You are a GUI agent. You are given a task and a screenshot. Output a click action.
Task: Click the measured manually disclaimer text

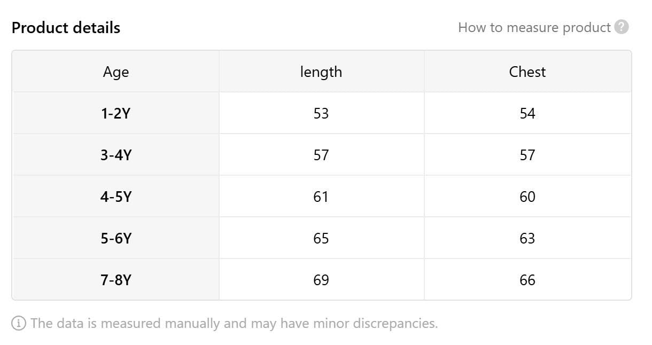(234, 323)
